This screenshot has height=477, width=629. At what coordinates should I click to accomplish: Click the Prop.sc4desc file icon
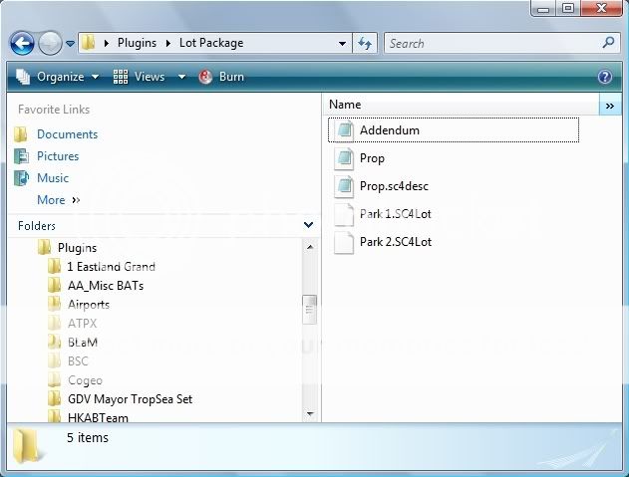tap(344, 185)
